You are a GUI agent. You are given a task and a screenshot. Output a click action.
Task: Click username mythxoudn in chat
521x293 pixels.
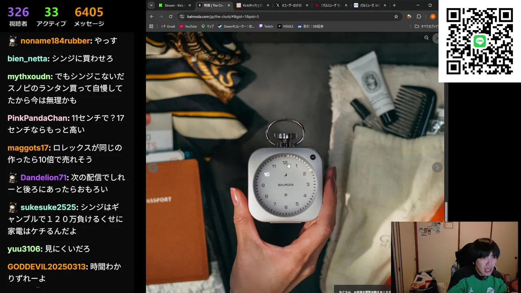tap(30, 77)
